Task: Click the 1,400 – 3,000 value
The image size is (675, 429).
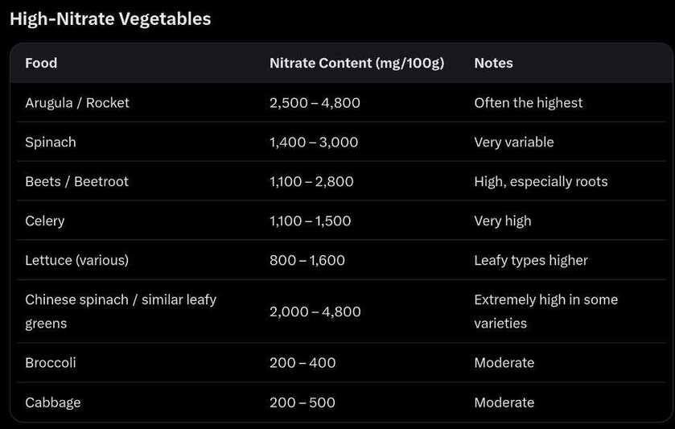Action: tap(314, 142)
